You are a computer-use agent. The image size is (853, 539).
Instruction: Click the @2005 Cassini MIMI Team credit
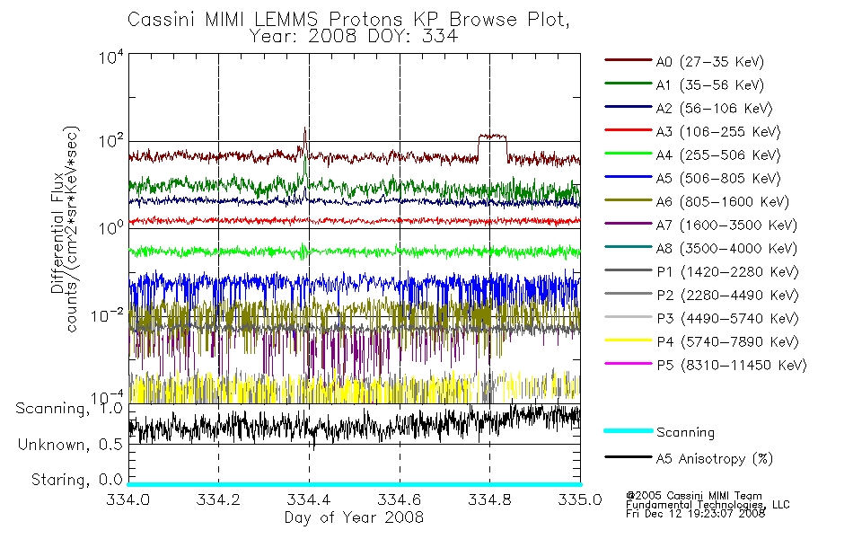pos(694,496)
